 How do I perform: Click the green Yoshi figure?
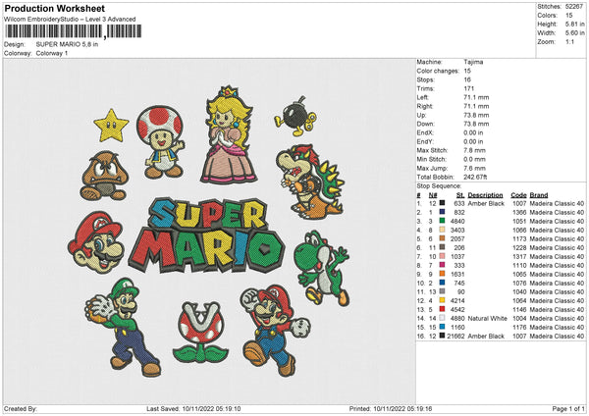click(x=322, y=268)
